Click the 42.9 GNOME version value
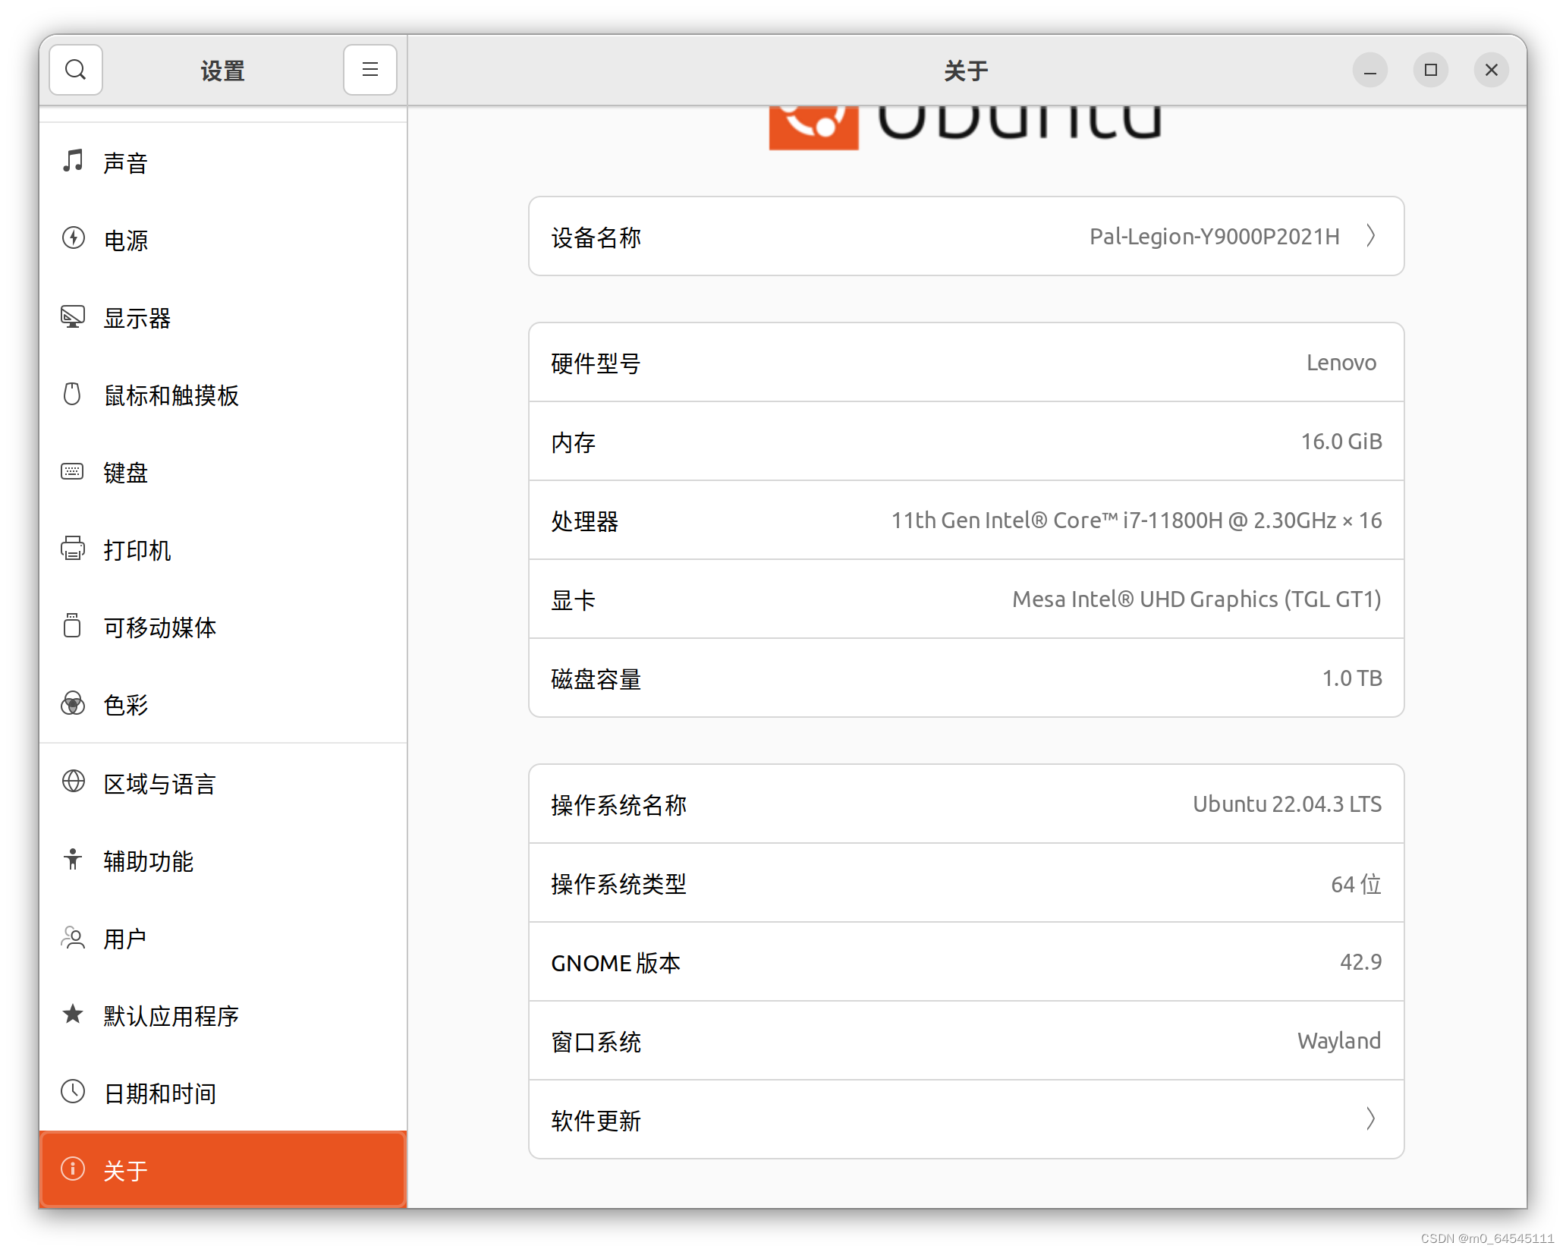Screen dimensions: 1566x1252 click(1361, 962)
